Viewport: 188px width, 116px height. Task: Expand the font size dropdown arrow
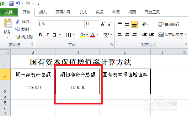97,24
